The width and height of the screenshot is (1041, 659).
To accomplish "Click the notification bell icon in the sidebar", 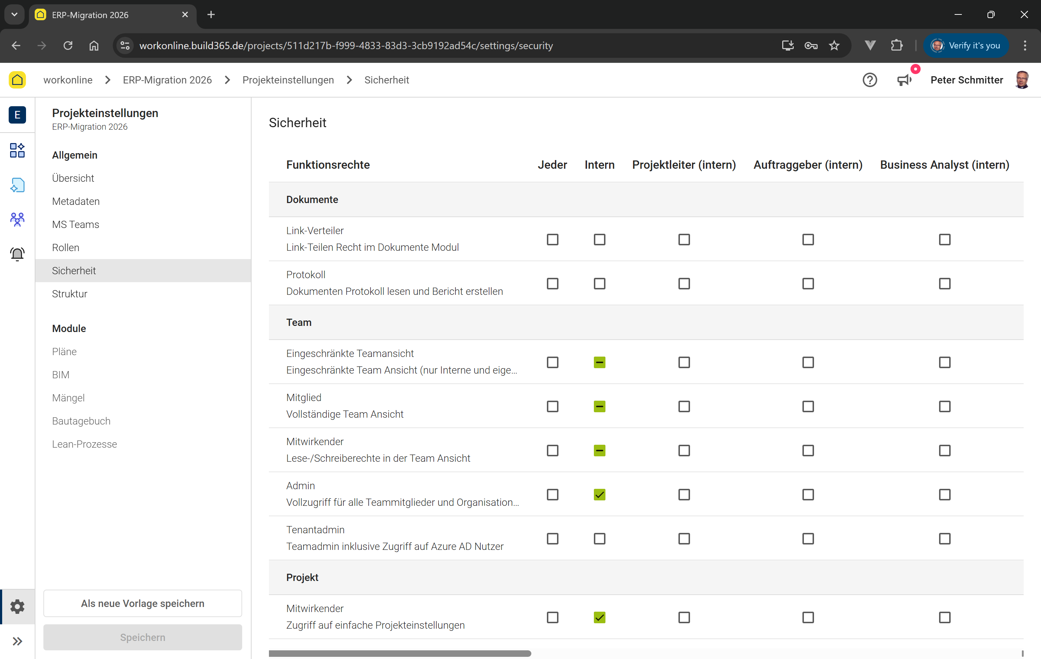I will (17, 254).
